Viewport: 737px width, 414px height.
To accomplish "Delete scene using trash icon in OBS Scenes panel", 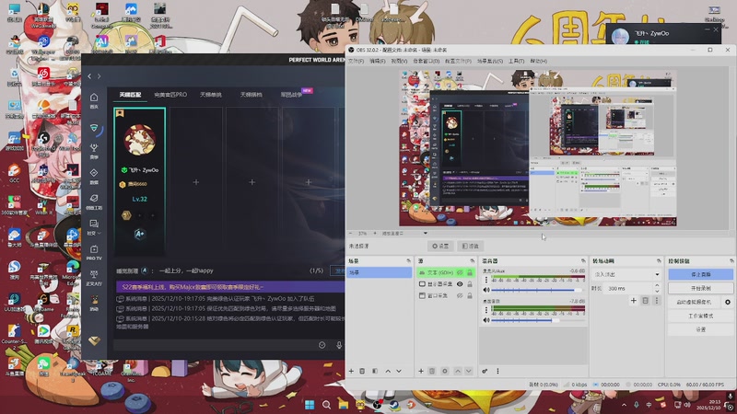I will tap(362, 371).
